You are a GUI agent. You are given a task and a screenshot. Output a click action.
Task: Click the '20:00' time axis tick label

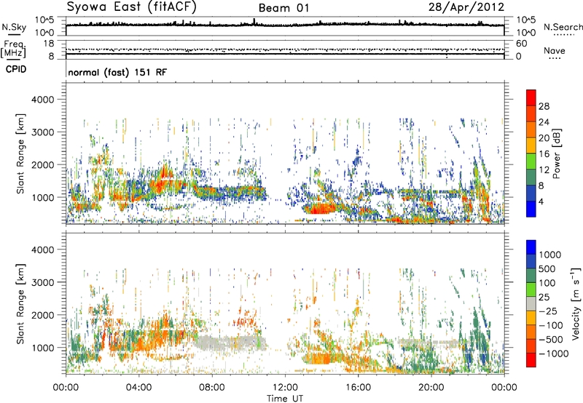(x=431, y=388)
